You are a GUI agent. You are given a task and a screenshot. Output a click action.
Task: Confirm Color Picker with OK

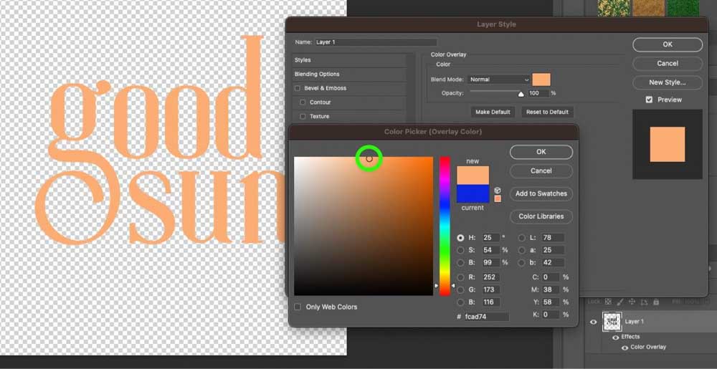pos(541,152)
